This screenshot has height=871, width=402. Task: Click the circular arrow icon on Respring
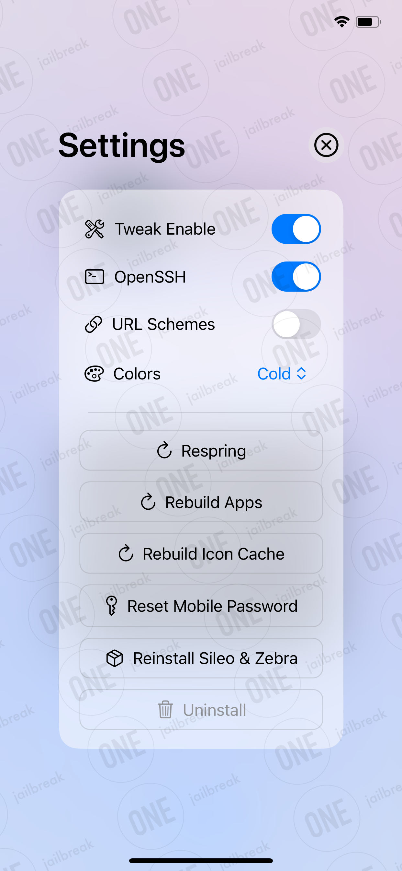[164, 450]
